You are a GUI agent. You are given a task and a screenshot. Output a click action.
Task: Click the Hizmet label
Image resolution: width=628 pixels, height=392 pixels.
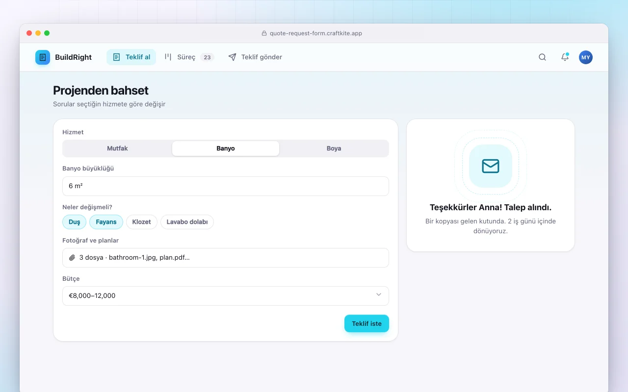(x=73, y=132)
